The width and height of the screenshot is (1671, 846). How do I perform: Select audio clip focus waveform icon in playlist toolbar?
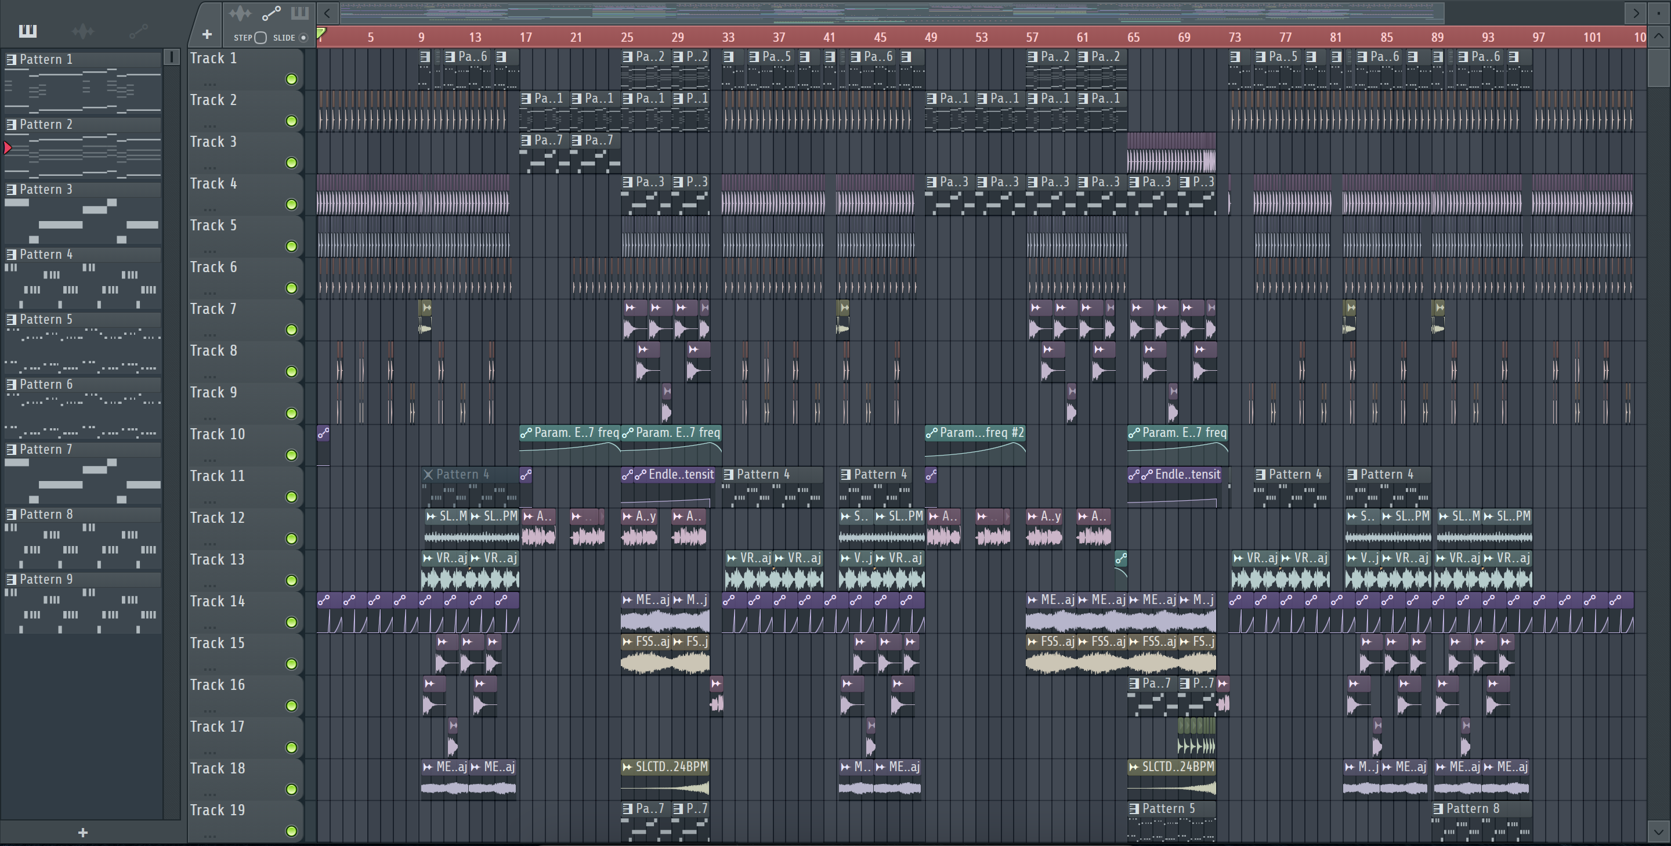click(x=240, y=13)
